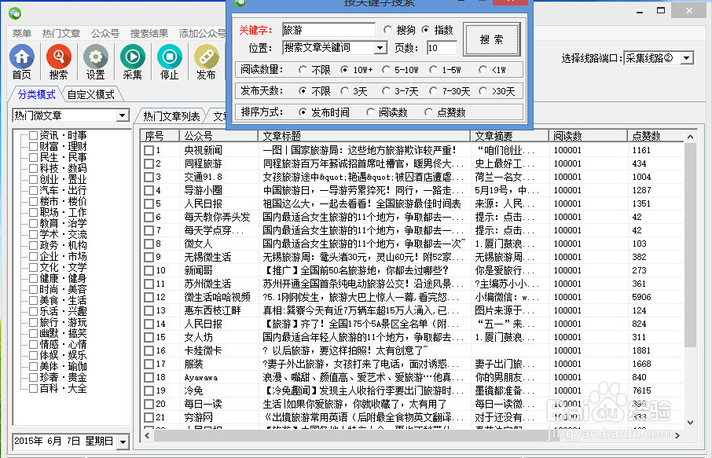This screenshot has height=458, width=712.
Task: Click 同程旅游 account name in row 2
Action: coord(203,164)
